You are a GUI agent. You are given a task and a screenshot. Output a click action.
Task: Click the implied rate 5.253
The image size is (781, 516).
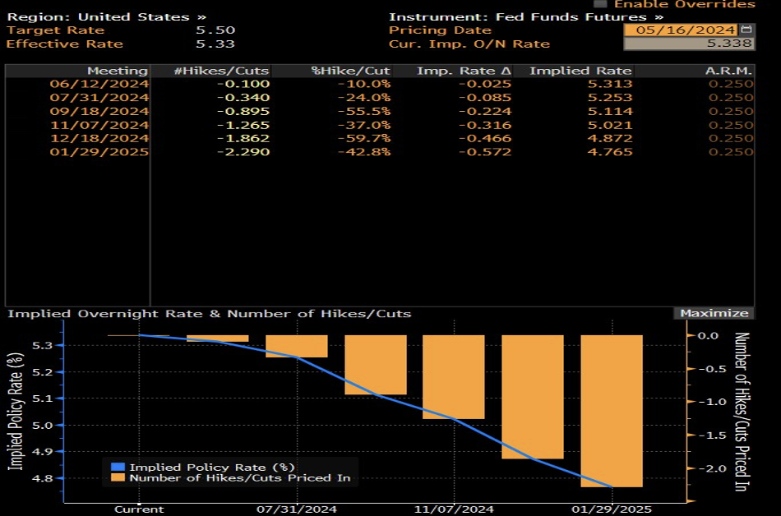[610, 97]
